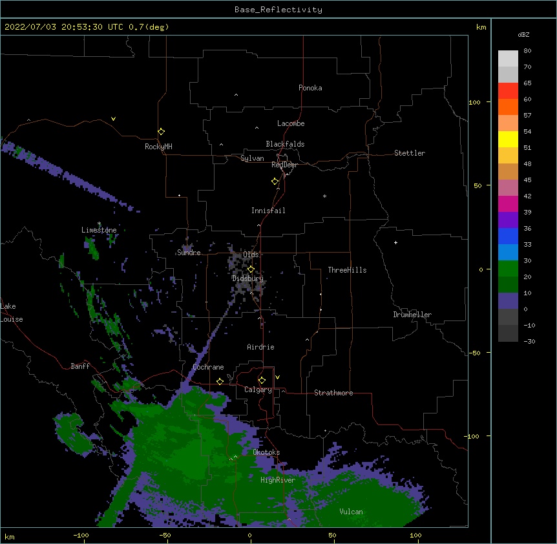The height and width of the screenshot is (544, 557).
Task: Click the -30 value in the dBZ legend
Action: (529, 341)
